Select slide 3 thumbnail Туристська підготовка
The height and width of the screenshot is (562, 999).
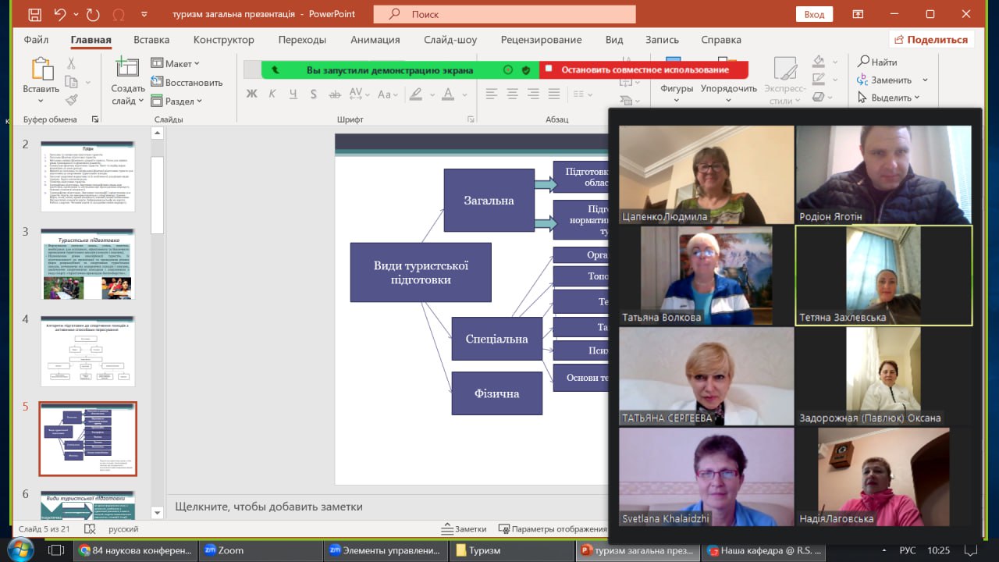(x=87, y=264)
